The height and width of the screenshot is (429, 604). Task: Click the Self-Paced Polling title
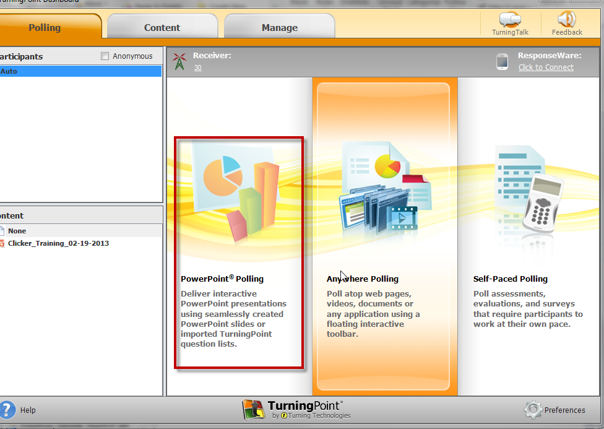point(511,279)
